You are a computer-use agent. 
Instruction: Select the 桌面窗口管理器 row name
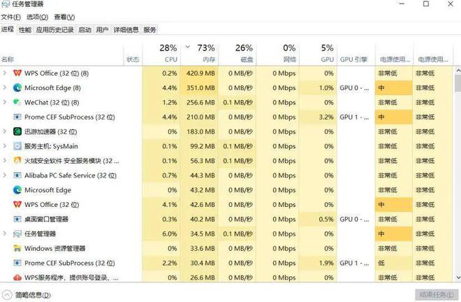point(46,219)
